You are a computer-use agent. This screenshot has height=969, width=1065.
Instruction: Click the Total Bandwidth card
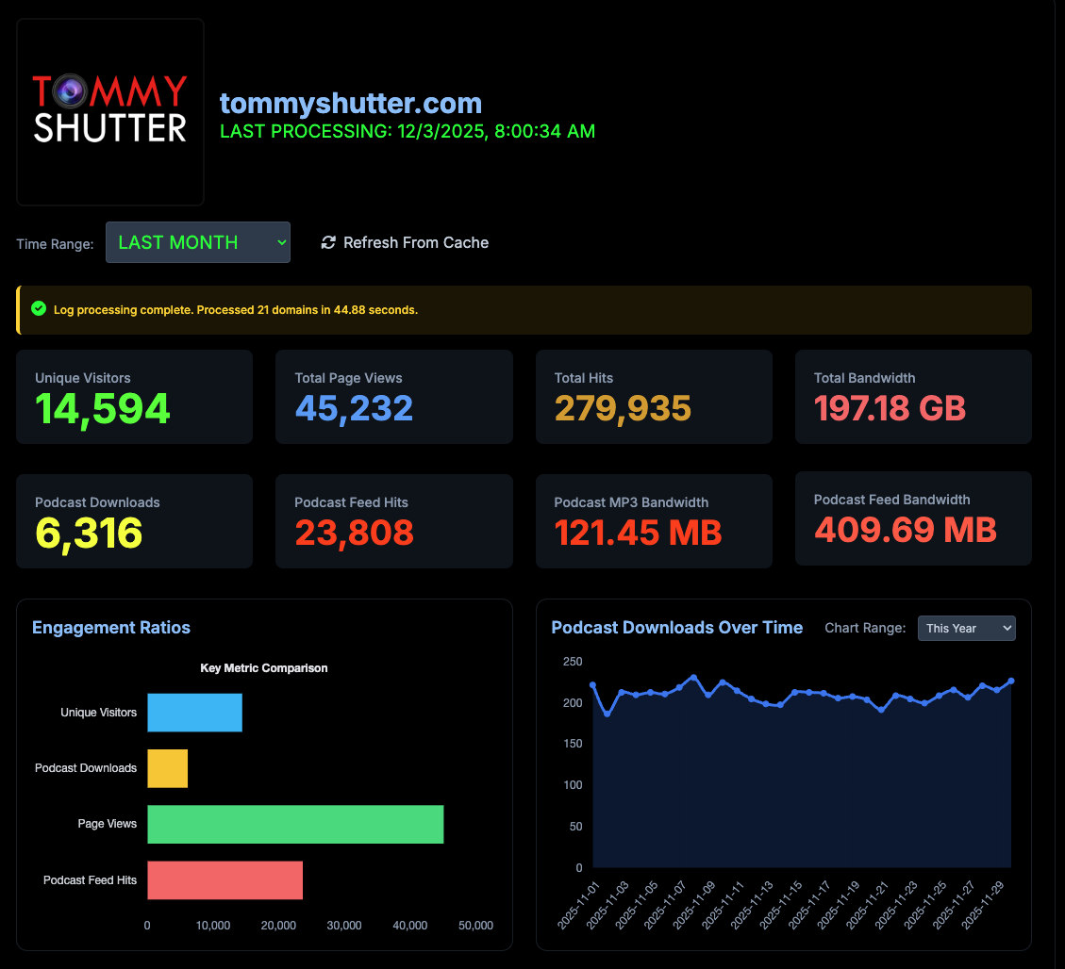913,397
